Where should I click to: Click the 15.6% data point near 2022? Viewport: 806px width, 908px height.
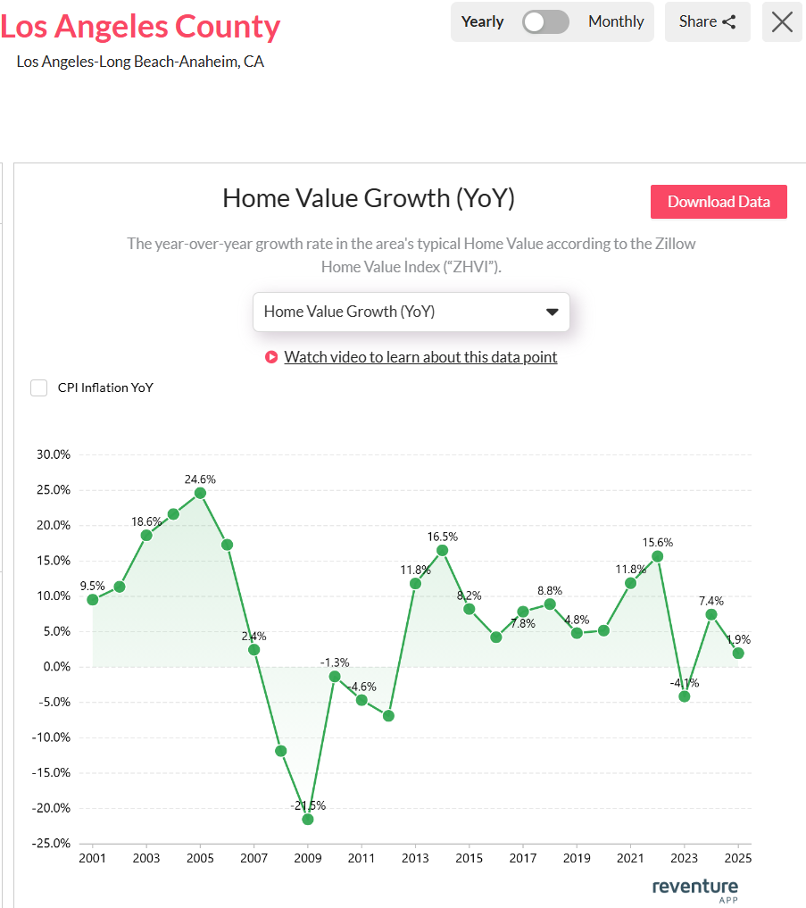point(657,556)
